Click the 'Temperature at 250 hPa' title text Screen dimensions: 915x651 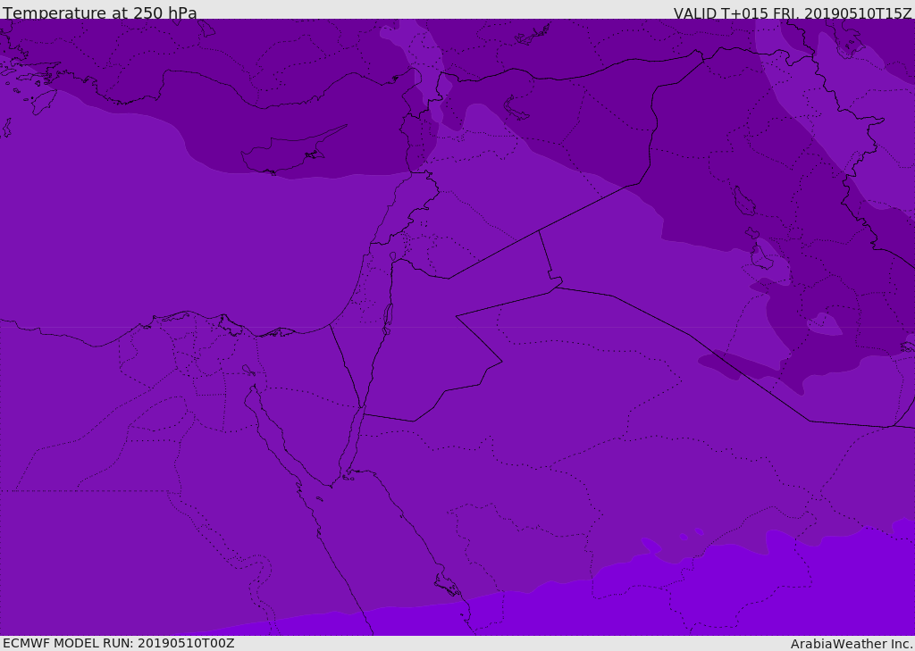[100, 13]
